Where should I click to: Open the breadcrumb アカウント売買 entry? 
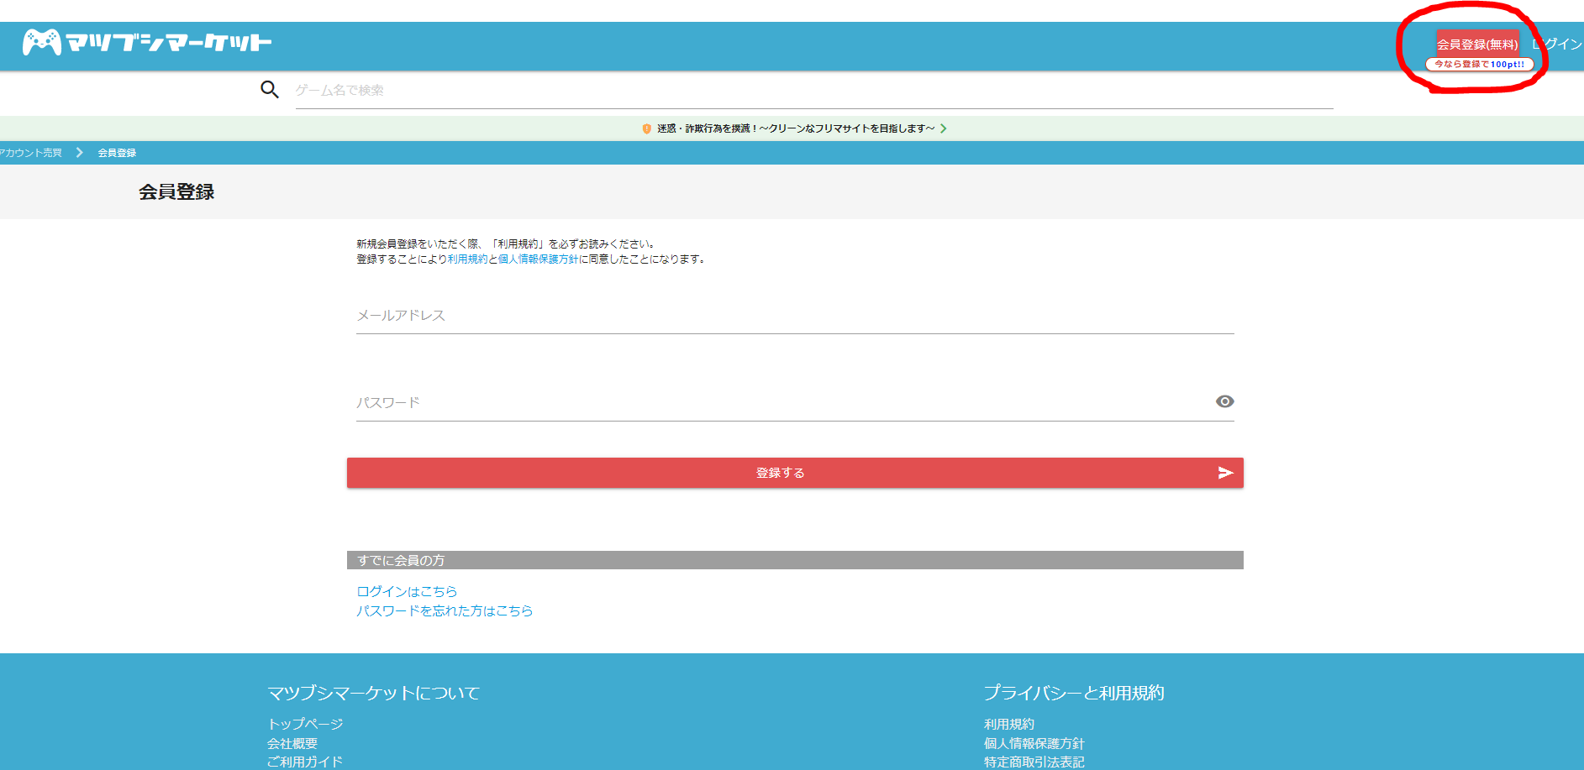pyautogui.click(x=29, y=152)
